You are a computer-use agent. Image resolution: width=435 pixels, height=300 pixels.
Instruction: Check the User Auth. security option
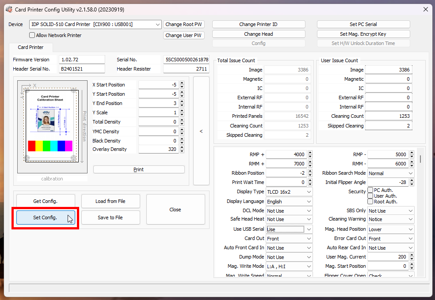[370, 196]
